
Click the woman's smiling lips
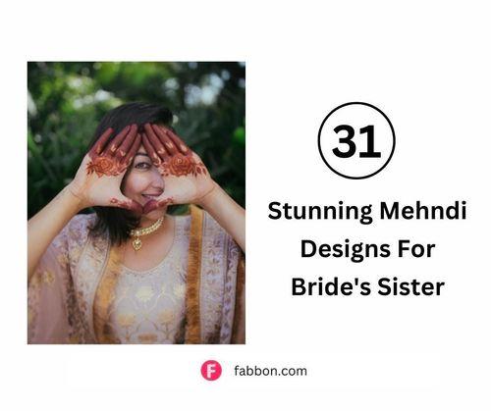[151, 196]
